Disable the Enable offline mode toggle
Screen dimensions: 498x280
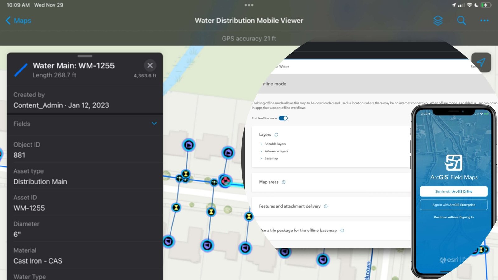[283, 118]
